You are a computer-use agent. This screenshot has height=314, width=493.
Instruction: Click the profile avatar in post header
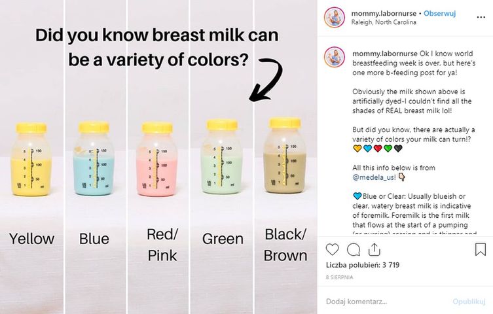pos(335,17)
